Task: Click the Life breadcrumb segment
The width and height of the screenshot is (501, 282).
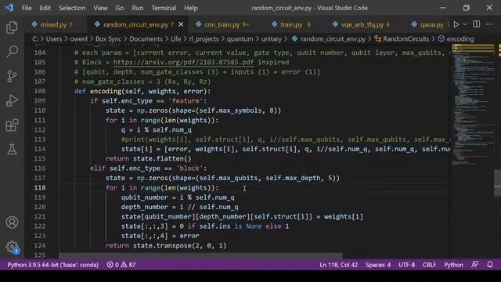Action: [175, 39]
